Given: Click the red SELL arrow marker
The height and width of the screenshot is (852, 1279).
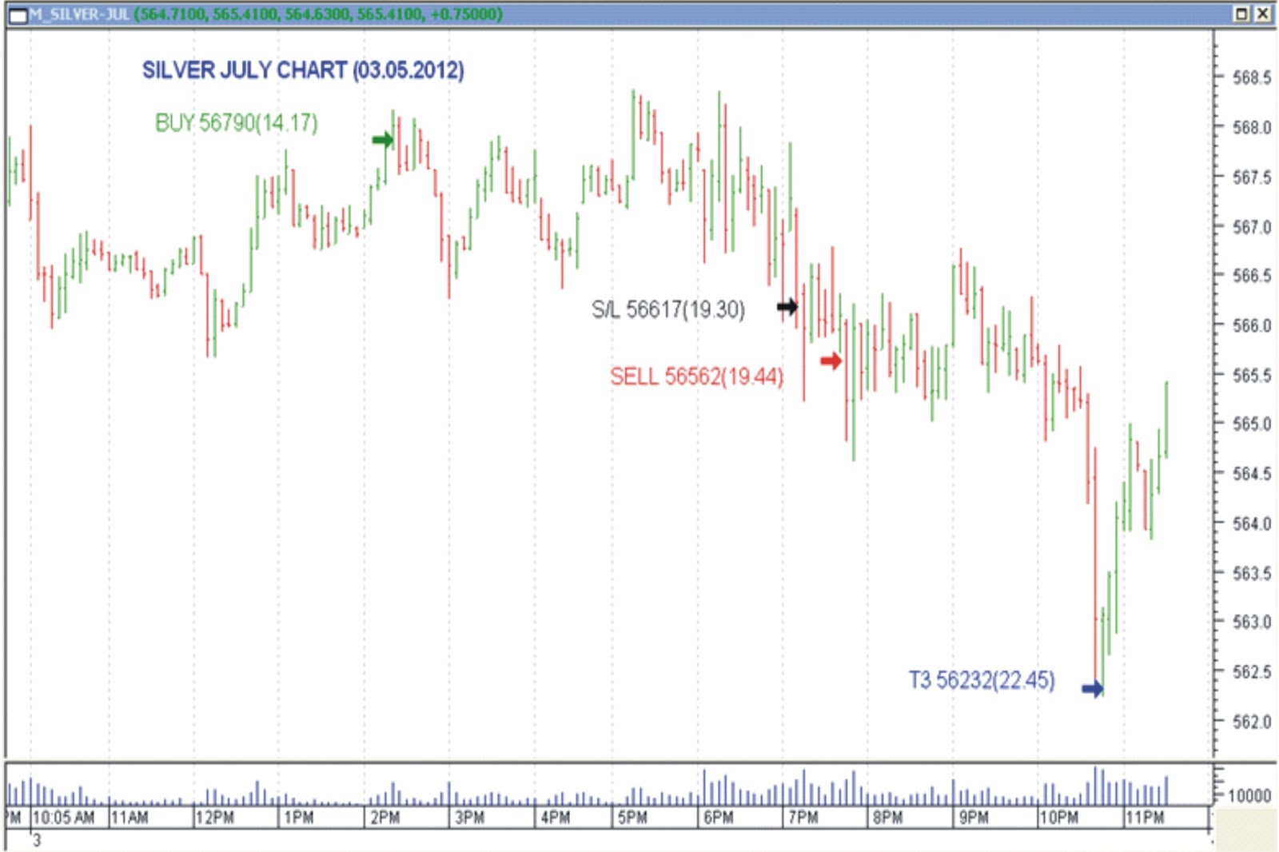Looking at the screenshot, I should [831, 360].
